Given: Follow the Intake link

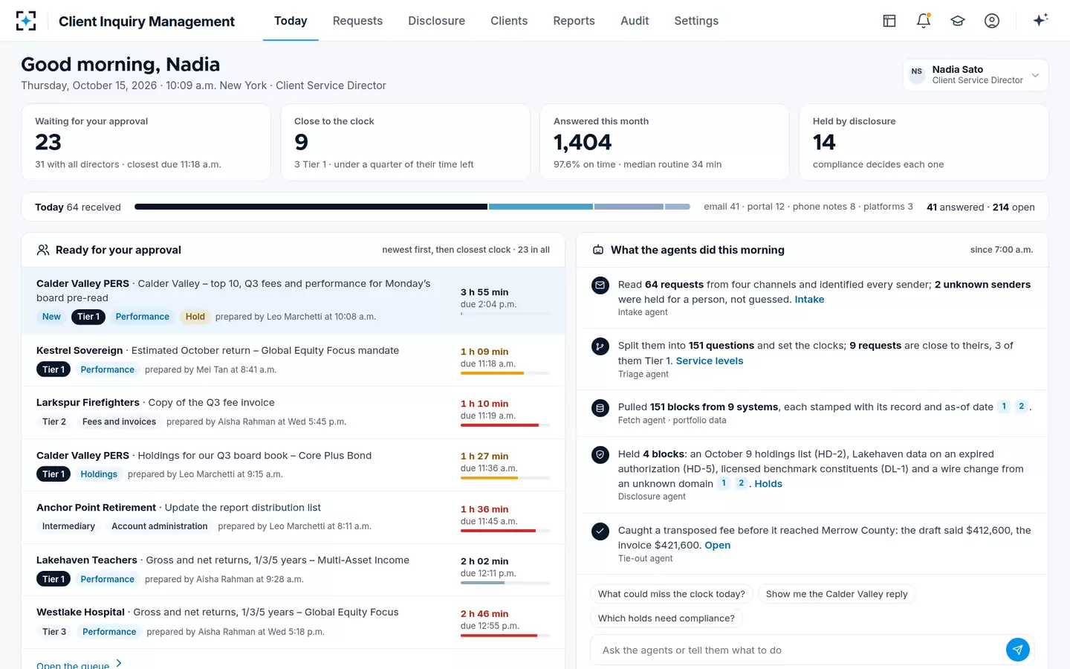Looking at the screenshot, I should coord(809,300).
